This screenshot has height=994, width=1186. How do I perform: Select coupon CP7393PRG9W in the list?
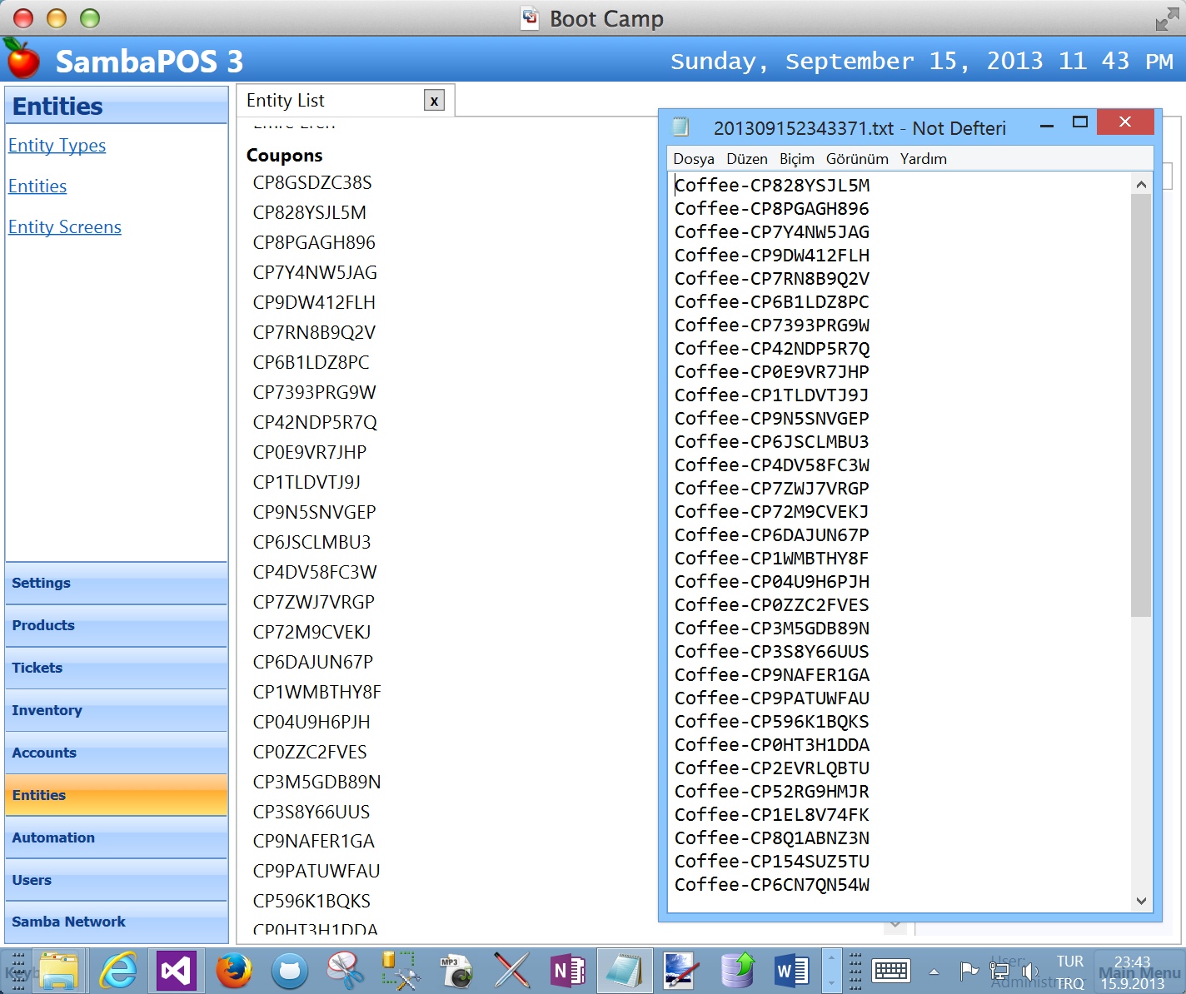[314, 392]
